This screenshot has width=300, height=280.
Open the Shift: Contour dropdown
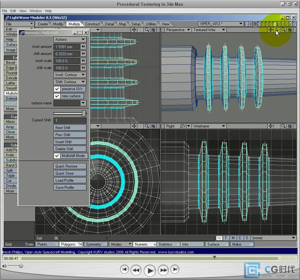70,82
